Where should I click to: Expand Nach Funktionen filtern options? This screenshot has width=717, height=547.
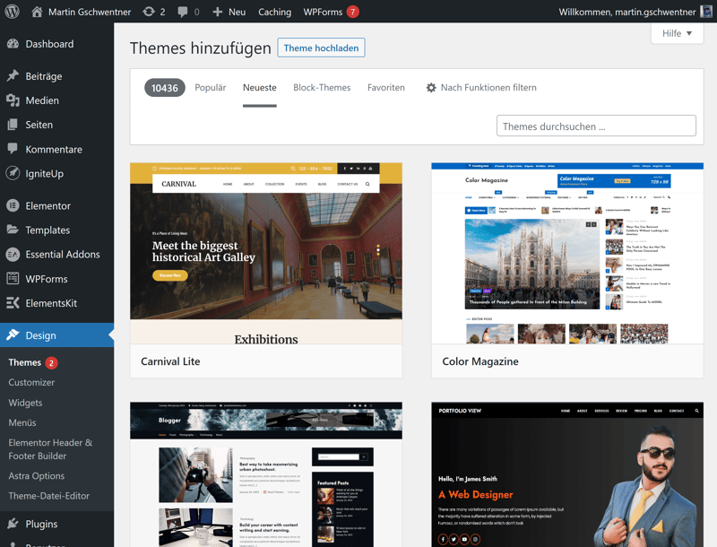coord(480,88)
